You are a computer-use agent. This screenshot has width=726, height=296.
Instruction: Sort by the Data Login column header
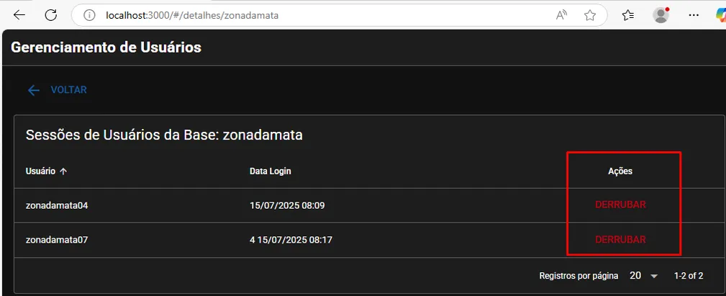270,171
